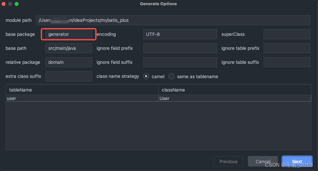
Task: Edit the base path src/main/java field
Action: click(69, 48)
